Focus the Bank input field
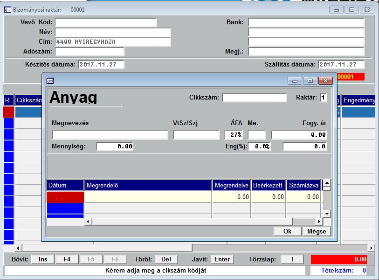 point(306,22)
